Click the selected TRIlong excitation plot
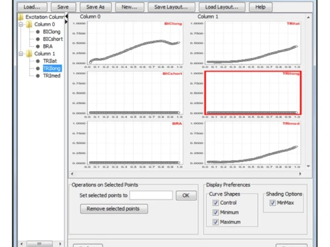This screenshot has width=330, height=247. tap(253, 92)
